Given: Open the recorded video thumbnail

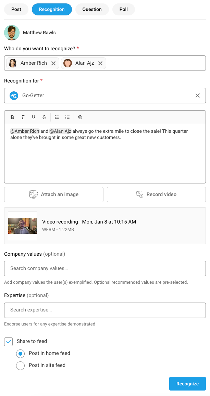Looking at the screenshot, I should [22, 226].
